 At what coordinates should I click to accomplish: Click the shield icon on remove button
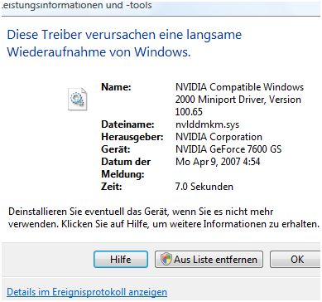pyautogui.click(x=166, y=260)
